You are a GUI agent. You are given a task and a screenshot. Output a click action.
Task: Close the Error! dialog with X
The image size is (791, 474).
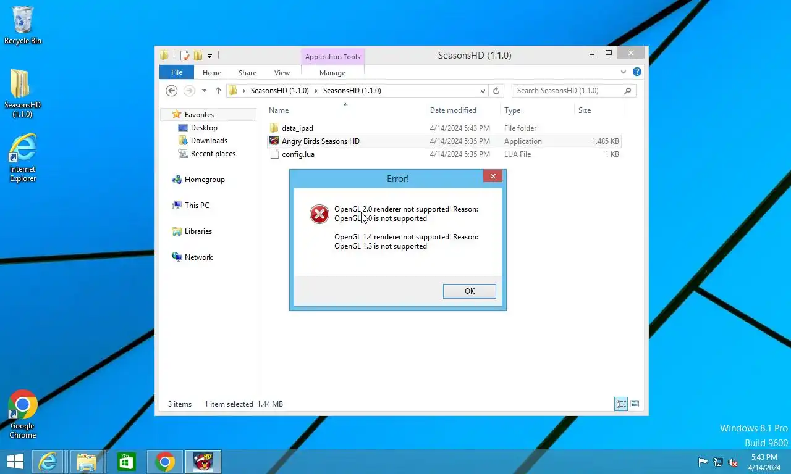point(493,177)
